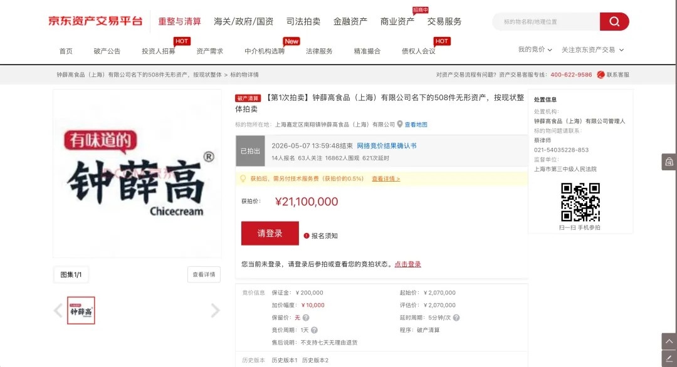Click the 联系客服 link

[x=618, y=75]
